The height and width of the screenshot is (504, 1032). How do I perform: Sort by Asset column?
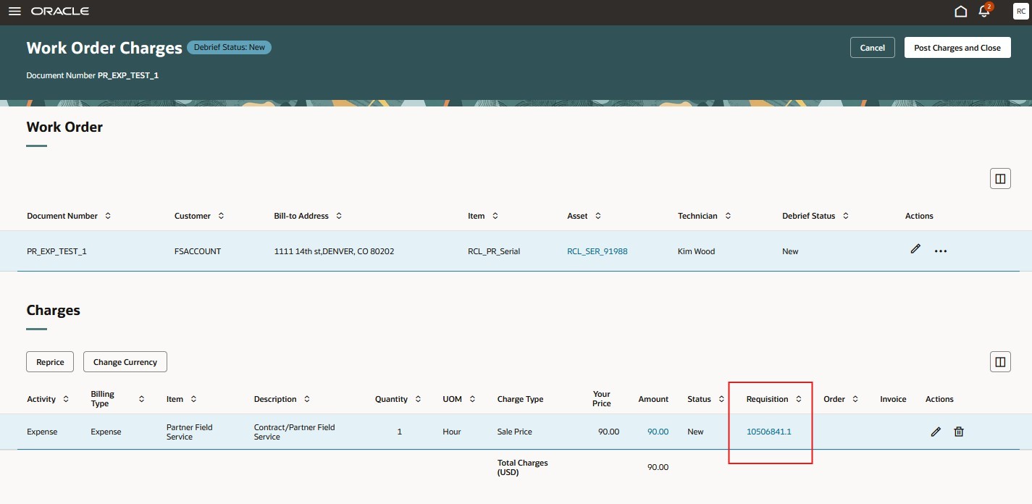click(x=598, y=216)
